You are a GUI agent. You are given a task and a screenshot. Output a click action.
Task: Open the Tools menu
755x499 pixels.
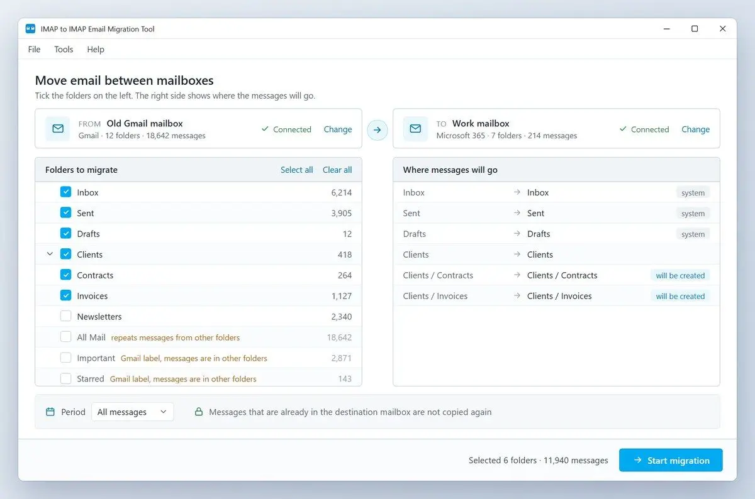64,50
